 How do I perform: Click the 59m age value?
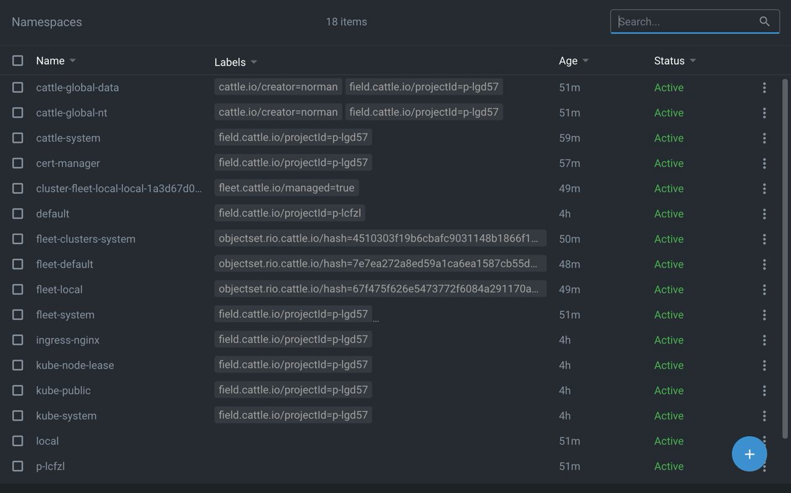pyautogui.click(x=569, y=138)
